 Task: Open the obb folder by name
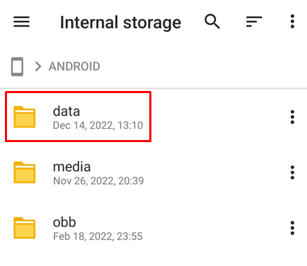point(64,222)
